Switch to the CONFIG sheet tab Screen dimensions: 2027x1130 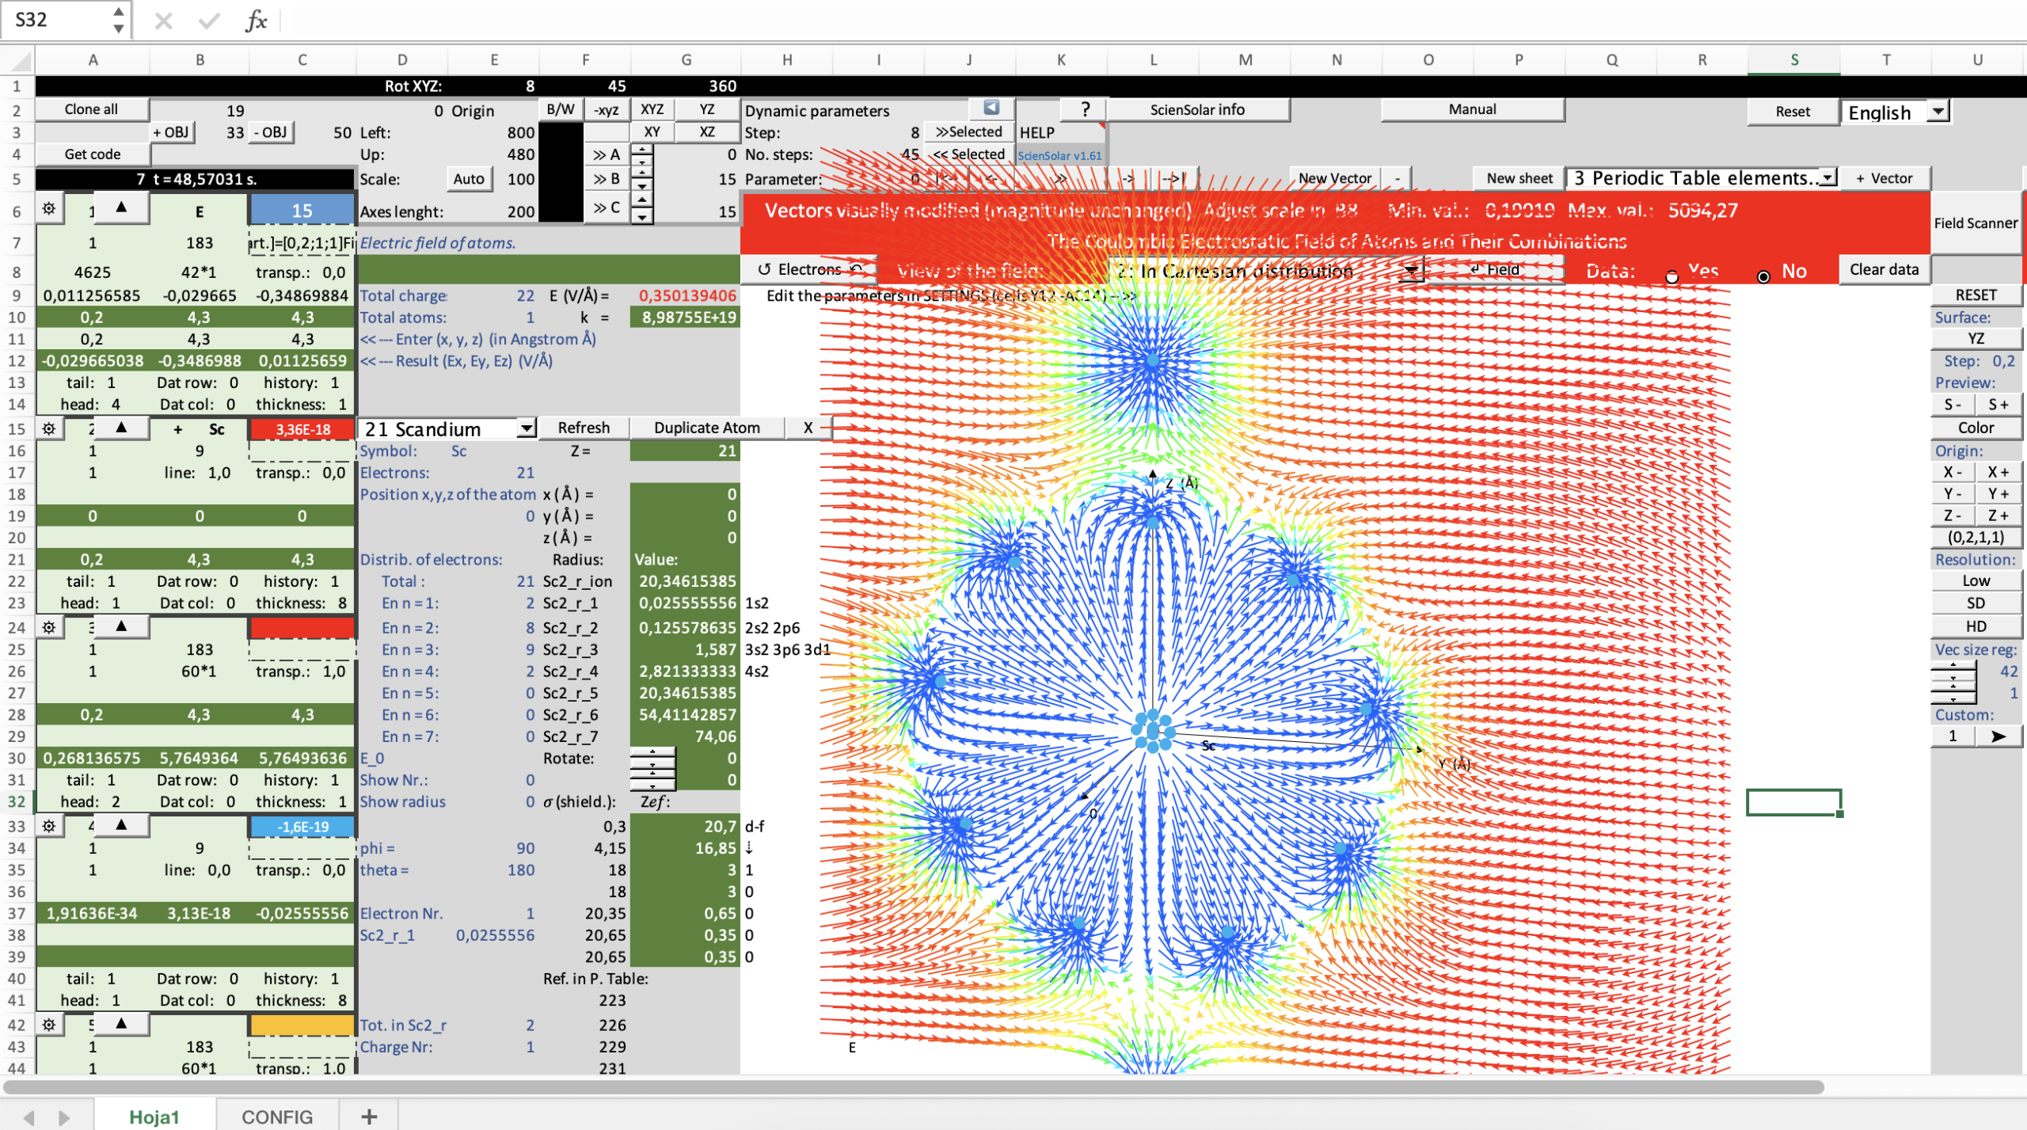(x=276, y=1117)
